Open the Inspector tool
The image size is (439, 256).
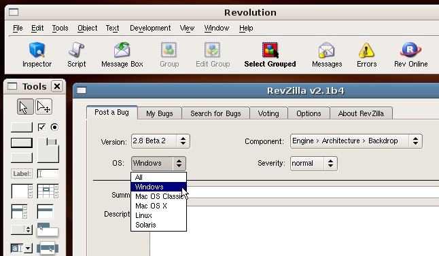[x=37, y=55]
